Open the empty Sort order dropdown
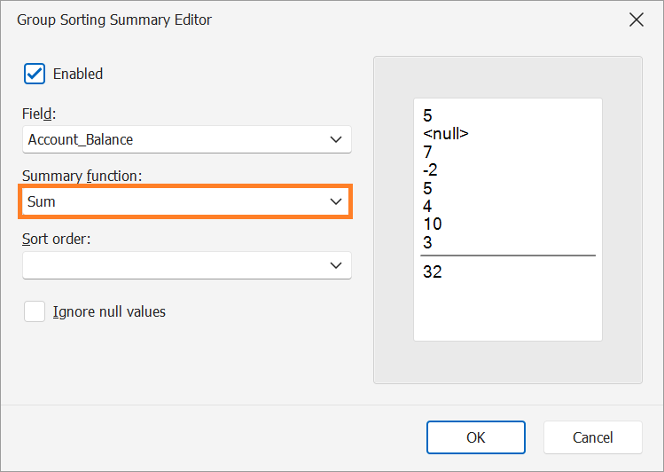This screenshot has width=664, height=472. (187, 265)
